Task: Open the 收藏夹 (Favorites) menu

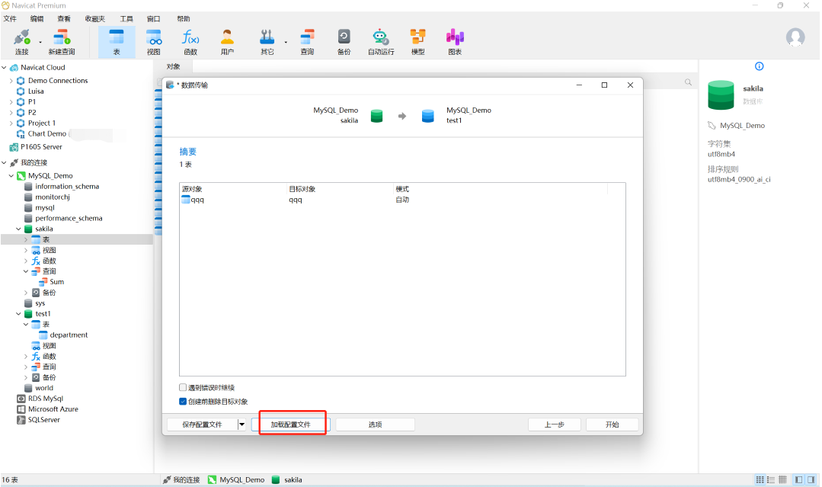Action: 95,18
